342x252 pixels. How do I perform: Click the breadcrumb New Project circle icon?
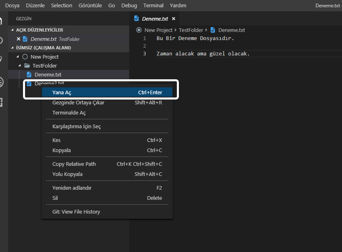[x=139, y=30]
